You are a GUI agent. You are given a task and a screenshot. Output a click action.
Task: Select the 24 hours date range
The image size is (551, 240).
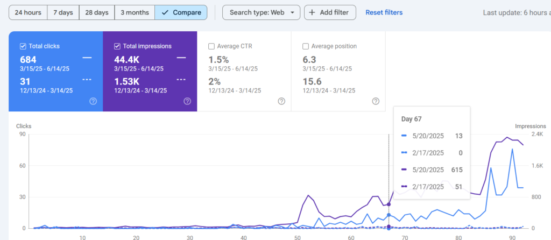(x=28, y=12)
